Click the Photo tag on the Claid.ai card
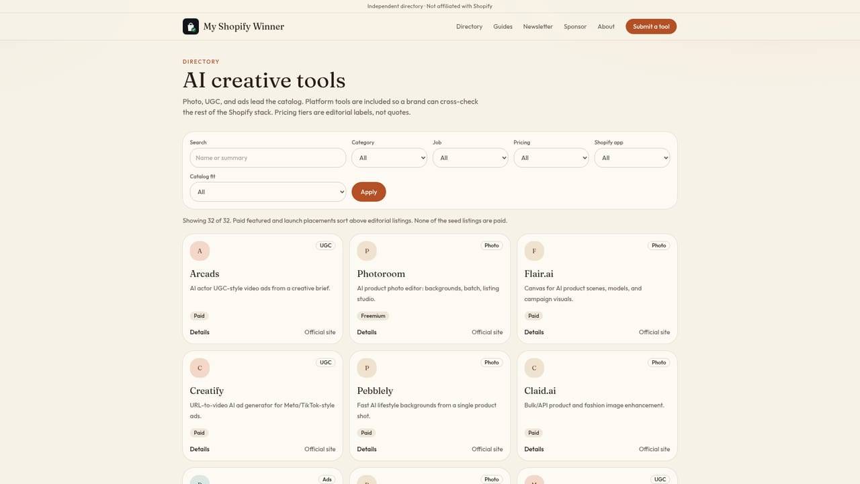860x484 pixels. click(659, 362)
